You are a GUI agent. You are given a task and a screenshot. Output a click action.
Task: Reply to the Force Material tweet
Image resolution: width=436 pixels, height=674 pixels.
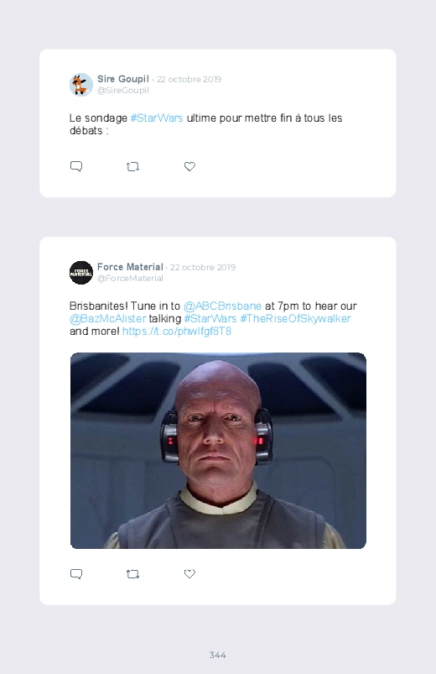coord(76,574)
